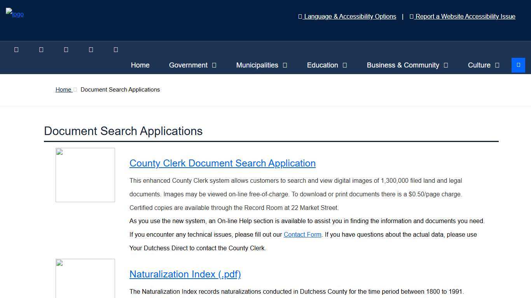Image resolution: width=531 pixels, height=298 pixels.
Task: Open the Naturalization Index (.pdf) link
Action: [x=185, y=274]
